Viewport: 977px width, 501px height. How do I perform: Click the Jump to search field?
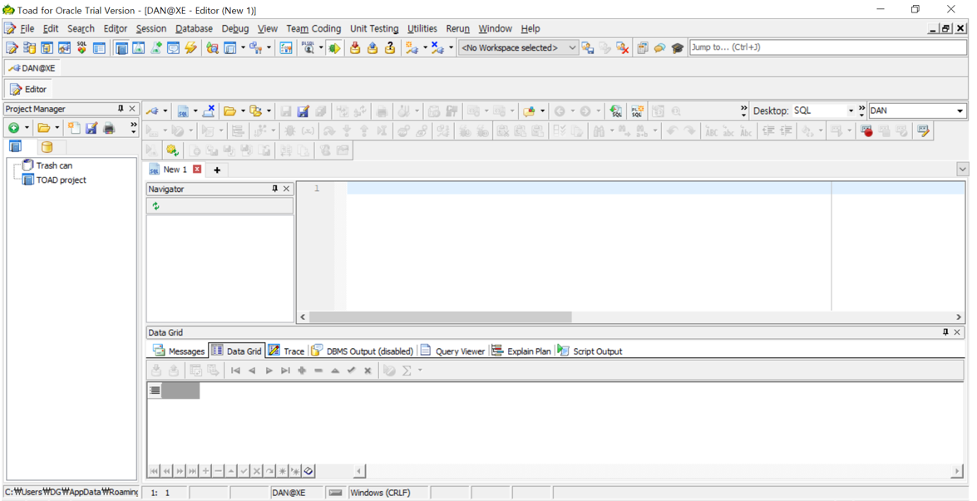[828, 47]
